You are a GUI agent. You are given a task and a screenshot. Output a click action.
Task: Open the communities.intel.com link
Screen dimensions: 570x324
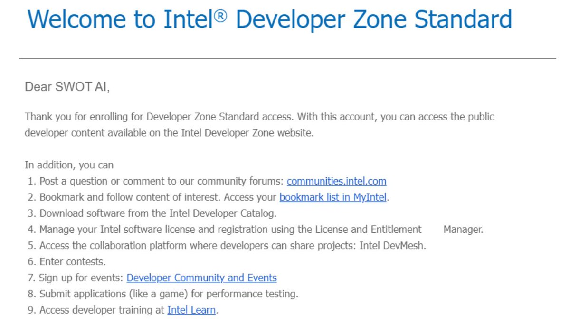tap(336, 181)
